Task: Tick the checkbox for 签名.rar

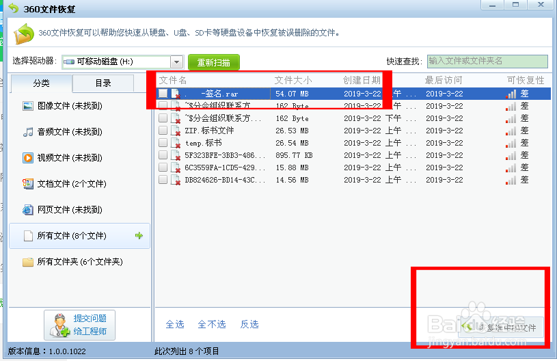Action: (163, 94)
